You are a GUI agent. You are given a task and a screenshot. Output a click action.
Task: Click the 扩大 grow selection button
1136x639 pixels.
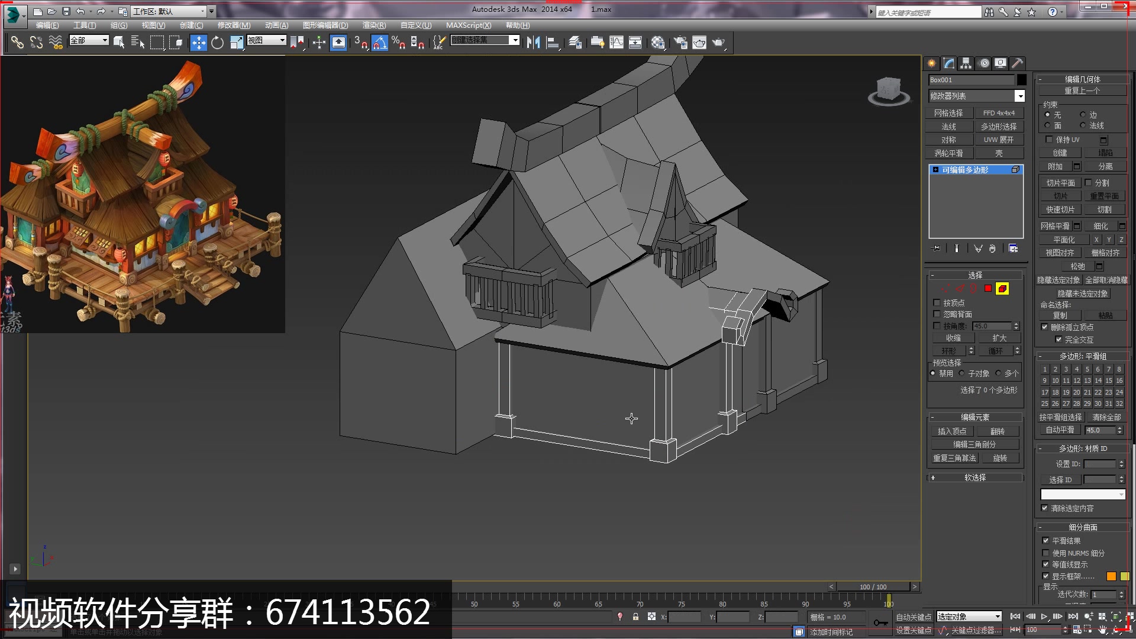coord(999,338)
